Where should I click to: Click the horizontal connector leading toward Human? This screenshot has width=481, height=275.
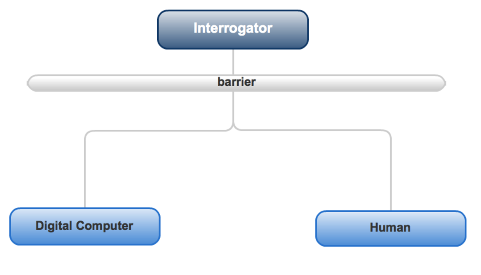[x=313, y=131]
